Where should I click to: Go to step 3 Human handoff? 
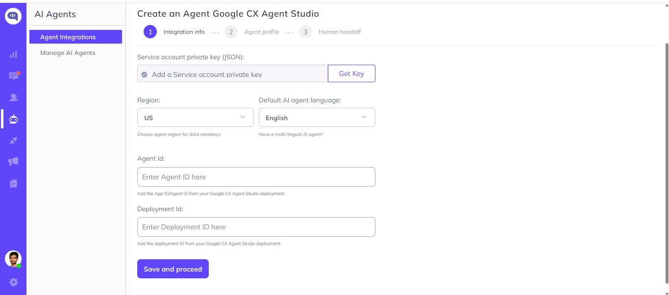[330, 32]
